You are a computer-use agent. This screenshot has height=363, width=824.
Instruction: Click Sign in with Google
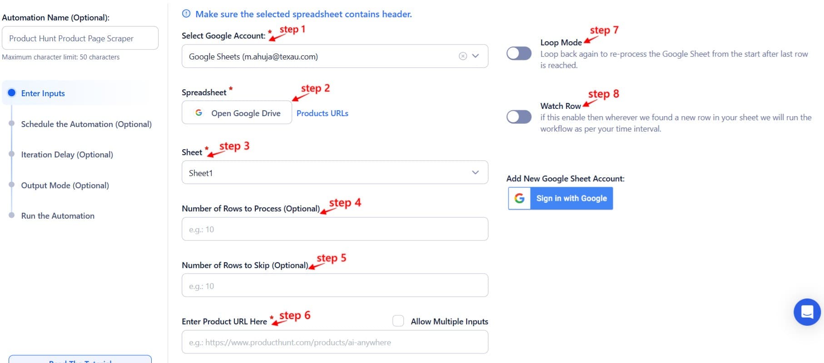pos(571,198)
